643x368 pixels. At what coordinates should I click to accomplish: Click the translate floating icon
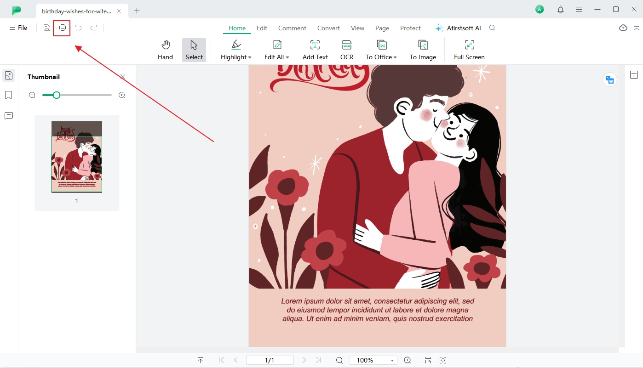click(610, 79)
